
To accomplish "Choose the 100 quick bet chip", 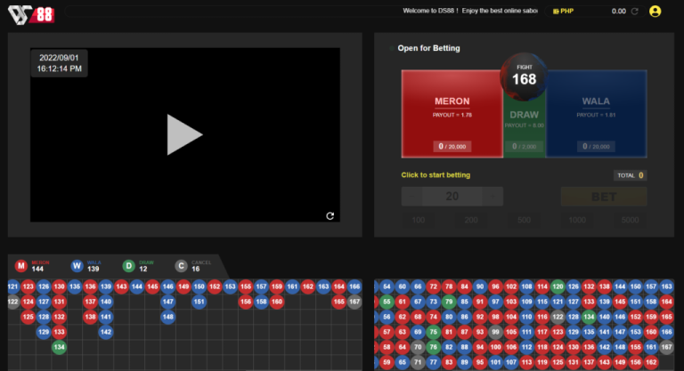I will coord(418,220).
